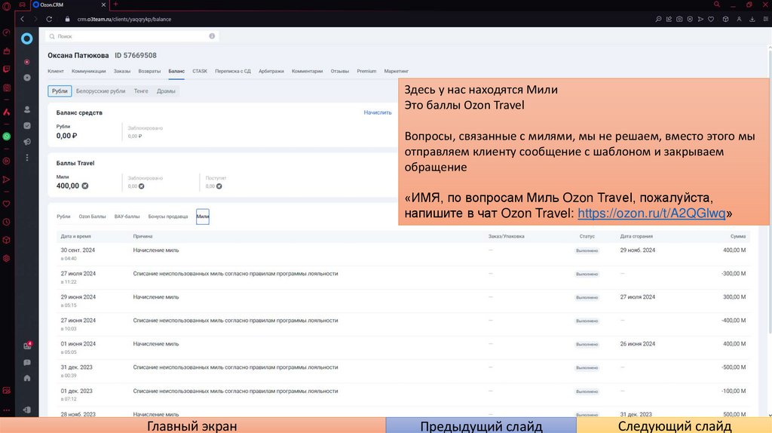Viewport: 772px width, 433px height.
Task: Switch to the Заказы tab
Action: (122, 71)
